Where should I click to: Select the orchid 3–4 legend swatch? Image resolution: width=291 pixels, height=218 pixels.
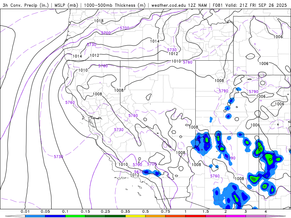[256, 216]
